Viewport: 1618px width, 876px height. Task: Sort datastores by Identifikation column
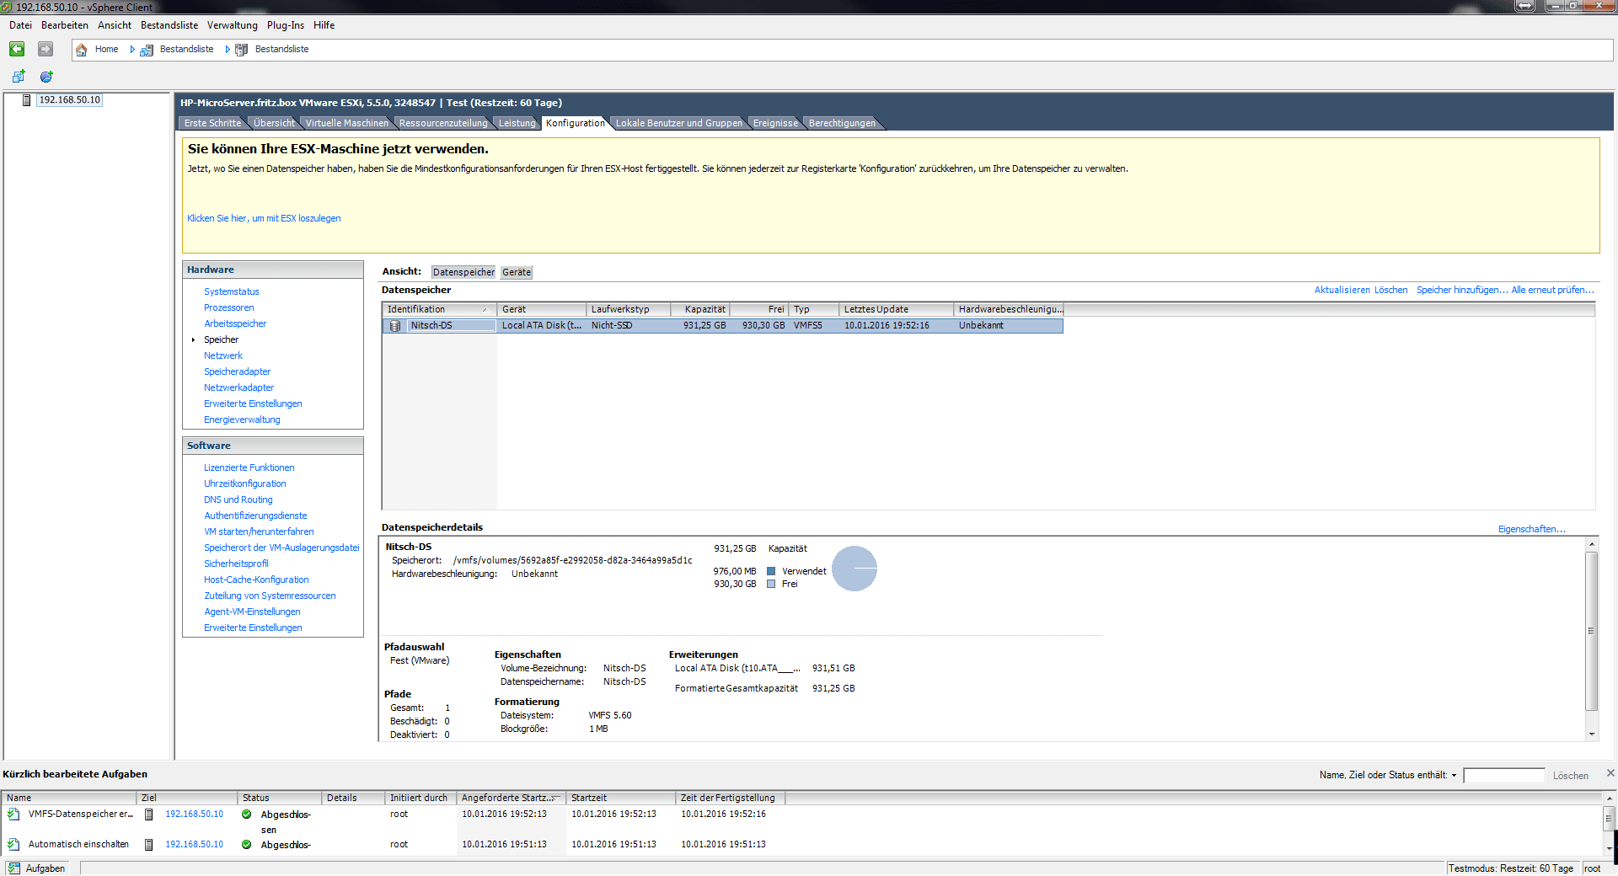(439, 309)
